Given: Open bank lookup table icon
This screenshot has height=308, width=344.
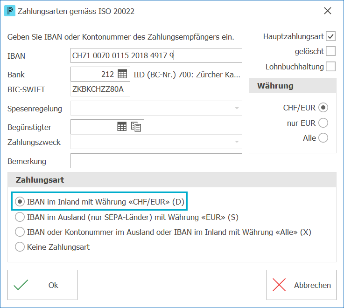Looking at the screenshot, I should pyautogui.click(x=122, y=74).
